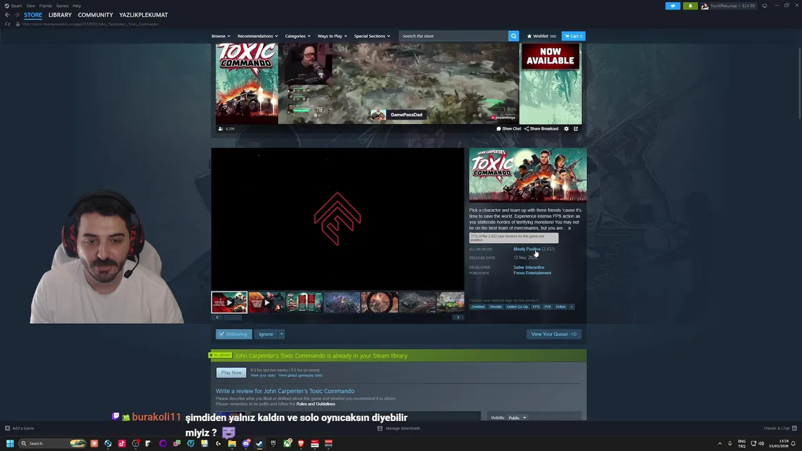802x451 pixels.
Task: Click the Big Picture mode icon
Action: (x=764, y=6)
